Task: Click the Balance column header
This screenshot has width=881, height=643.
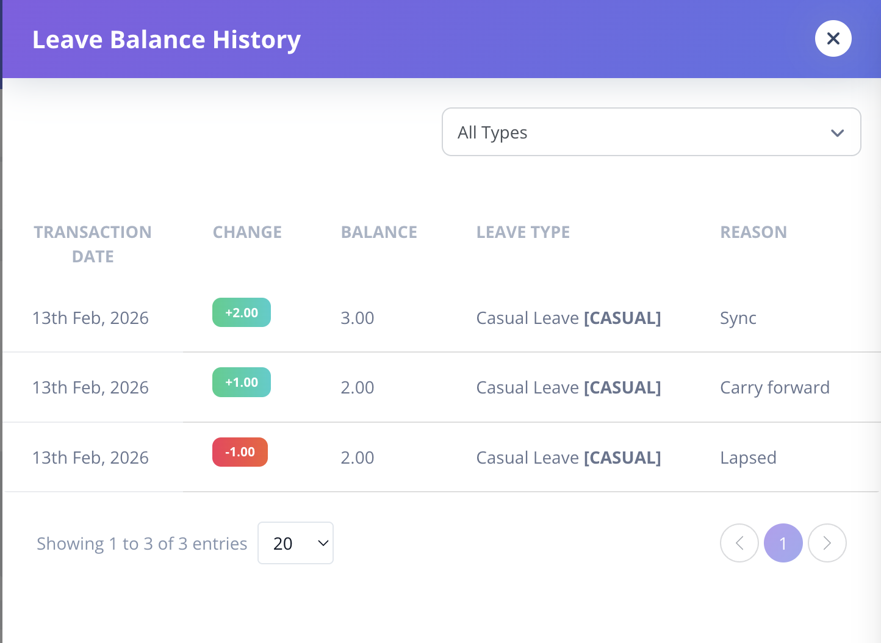Action: (379, 232)
